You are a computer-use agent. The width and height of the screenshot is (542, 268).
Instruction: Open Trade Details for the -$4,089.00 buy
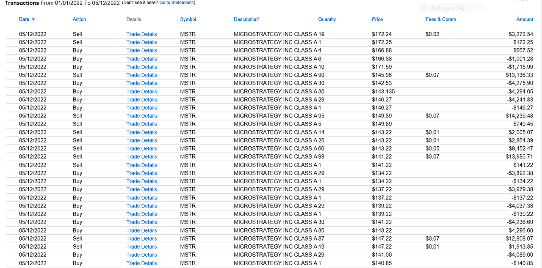[141, 255]
